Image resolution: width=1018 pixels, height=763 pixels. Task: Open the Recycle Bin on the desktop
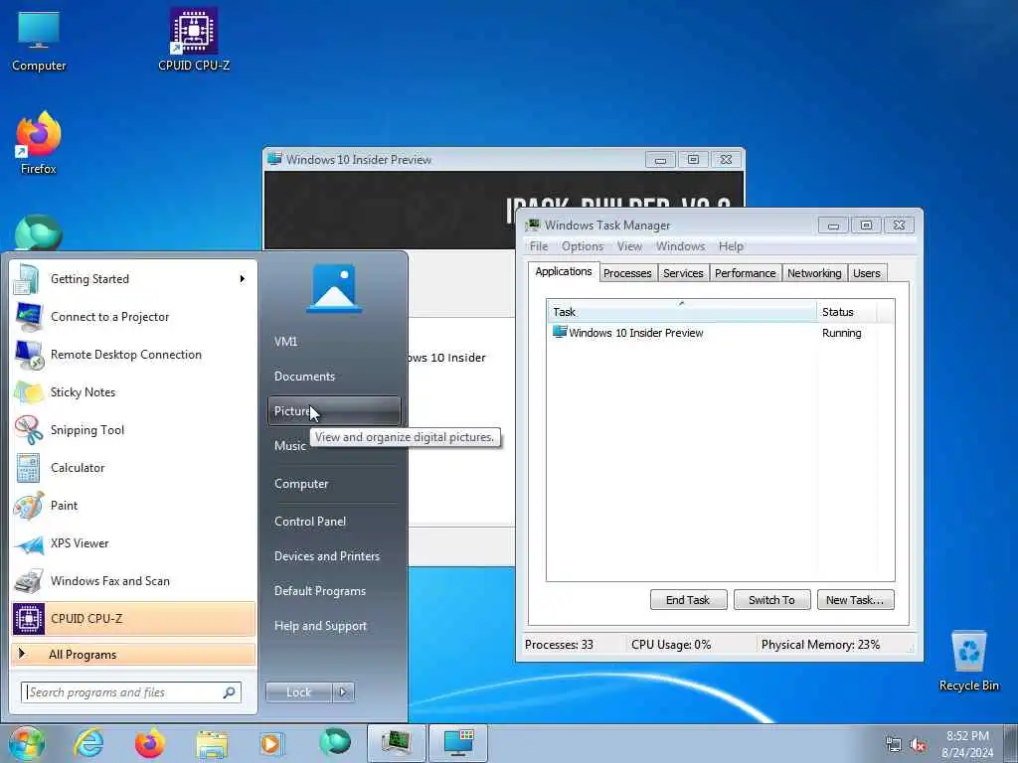968,661
